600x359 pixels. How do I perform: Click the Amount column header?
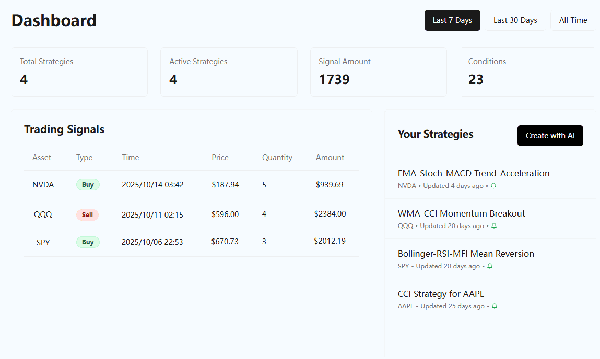pyautogui.click(x=330, y=158)
